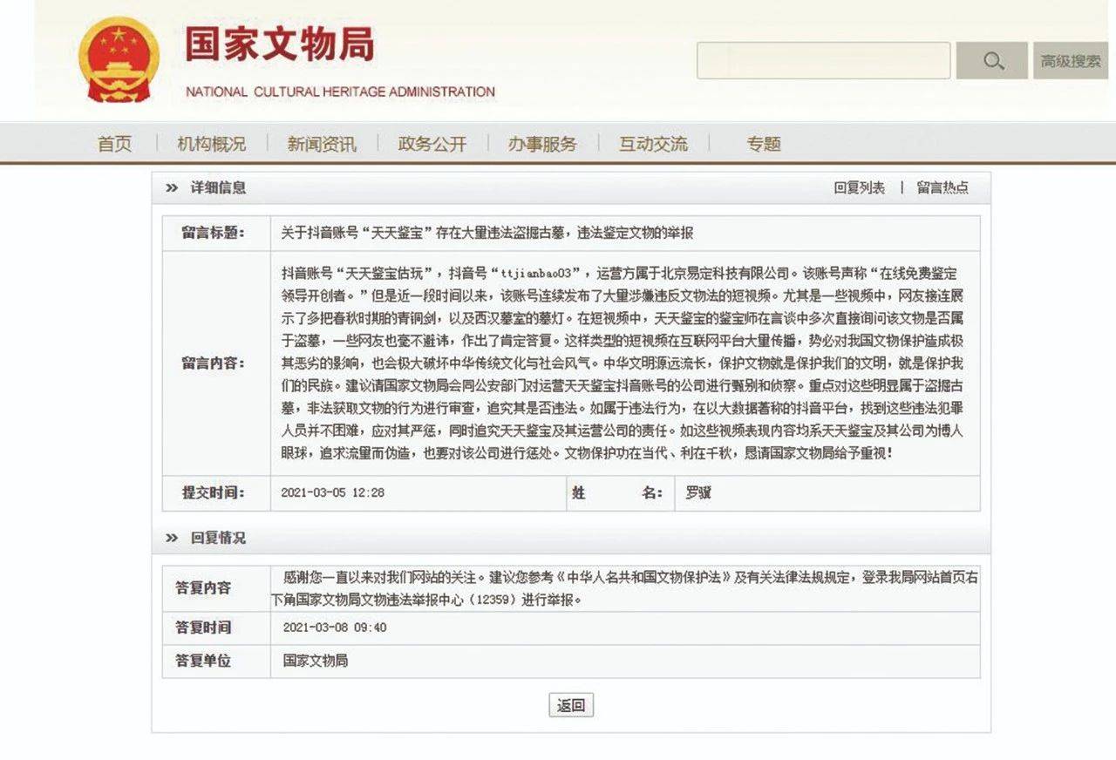
Task: Click the 详细信息 section heading
Action: 219,187
